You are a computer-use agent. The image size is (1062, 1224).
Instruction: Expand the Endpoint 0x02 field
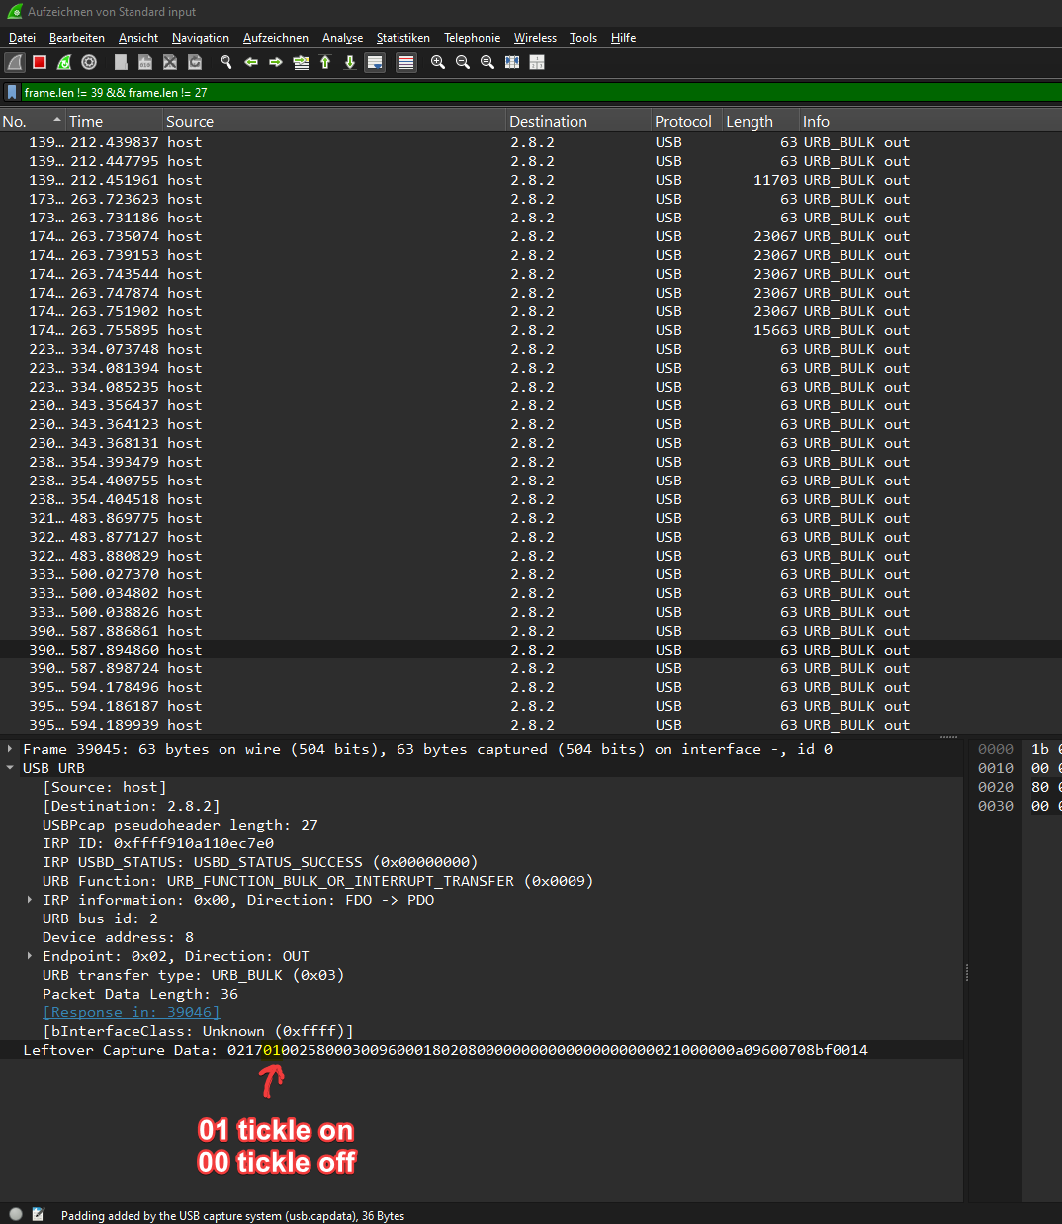[x=30, y=956]
